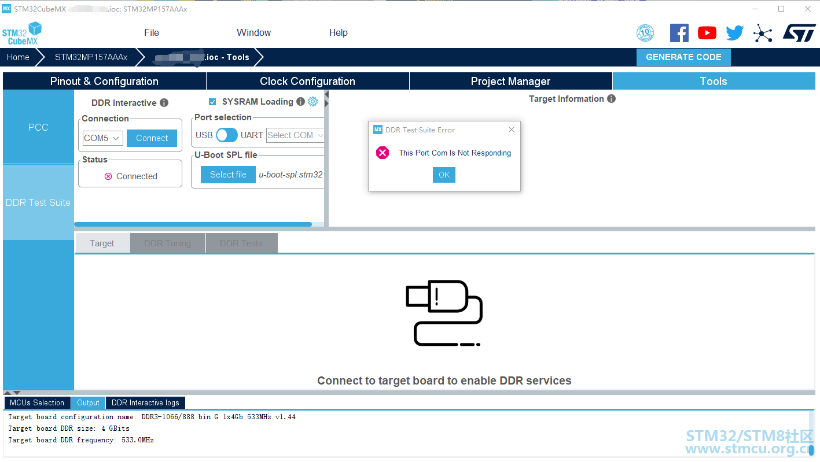Click the 'Connected' status text

pyautogui.click(x=137, y=176)
